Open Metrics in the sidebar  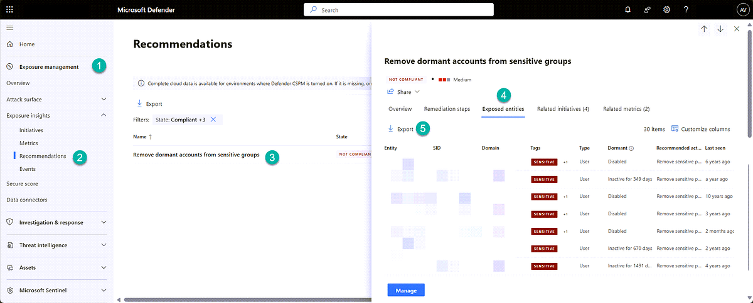point(29,143)
